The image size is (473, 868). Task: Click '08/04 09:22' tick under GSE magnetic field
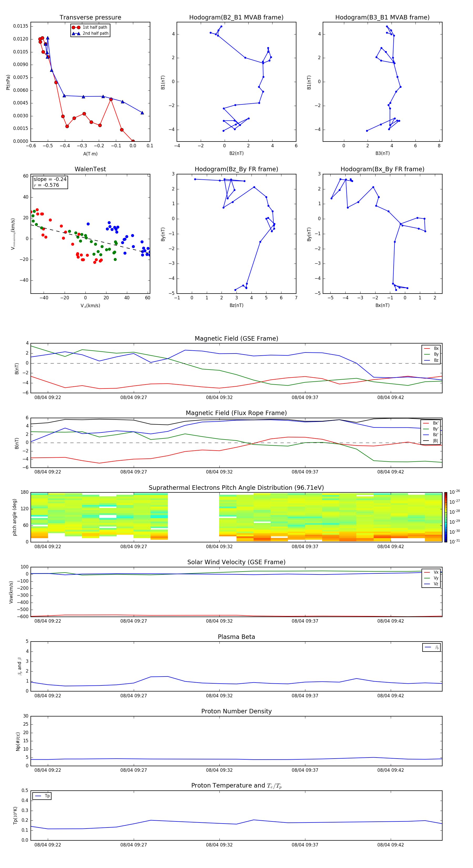[x=48, y=398]
